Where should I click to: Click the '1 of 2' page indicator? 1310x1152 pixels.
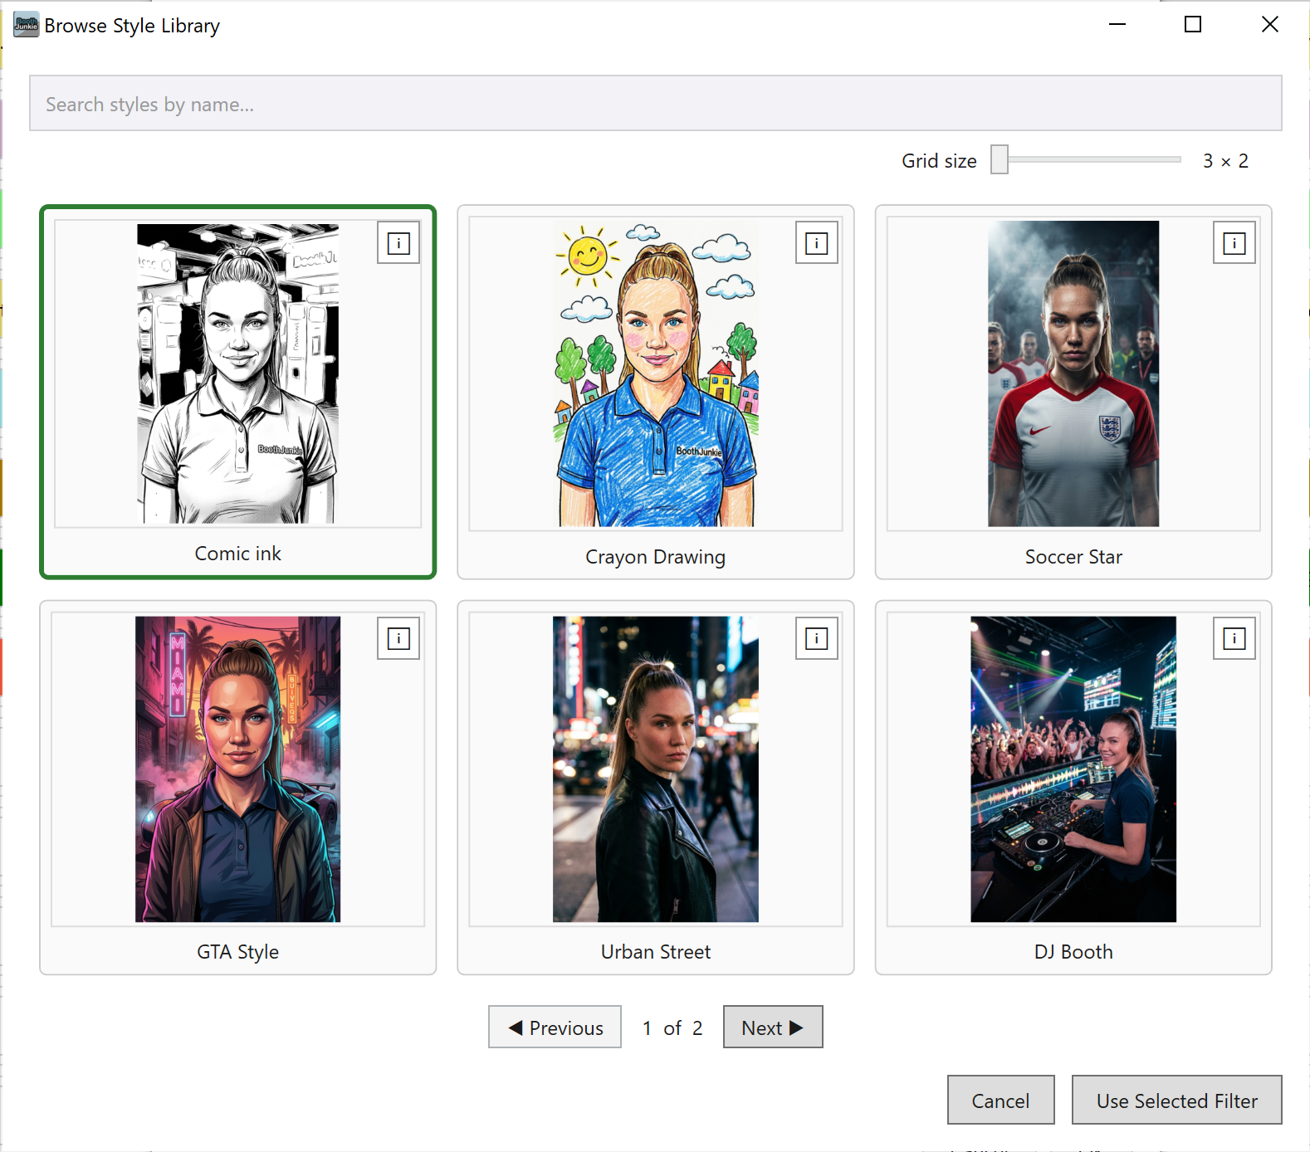[x=672, y=1028]
